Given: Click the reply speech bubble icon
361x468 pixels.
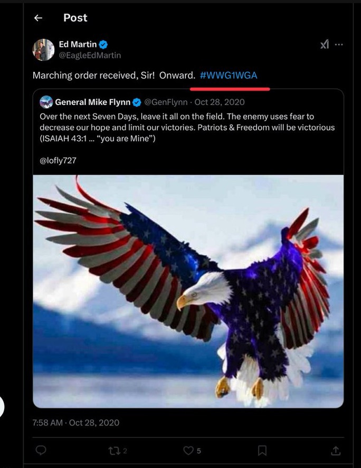Looking at the screenshot, I should pyautogui.click(x=41, y=450).
